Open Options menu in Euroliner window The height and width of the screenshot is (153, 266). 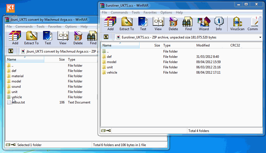pyautogui.click(x=166, y=12)
